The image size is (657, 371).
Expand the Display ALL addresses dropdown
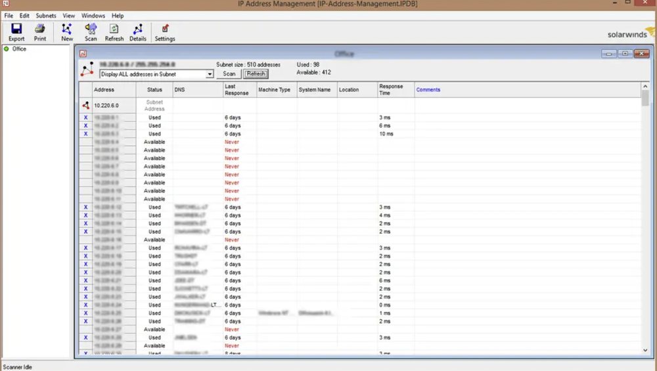click(x=209, y=74)
